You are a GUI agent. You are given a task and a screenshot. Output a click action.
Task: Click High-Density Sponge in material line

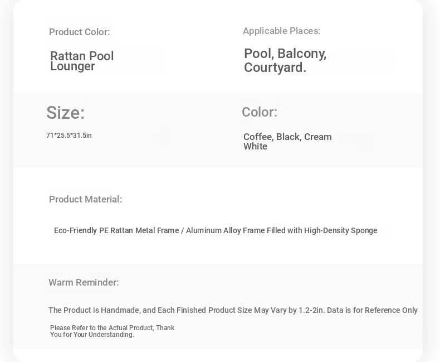click(x=341, y=230)
